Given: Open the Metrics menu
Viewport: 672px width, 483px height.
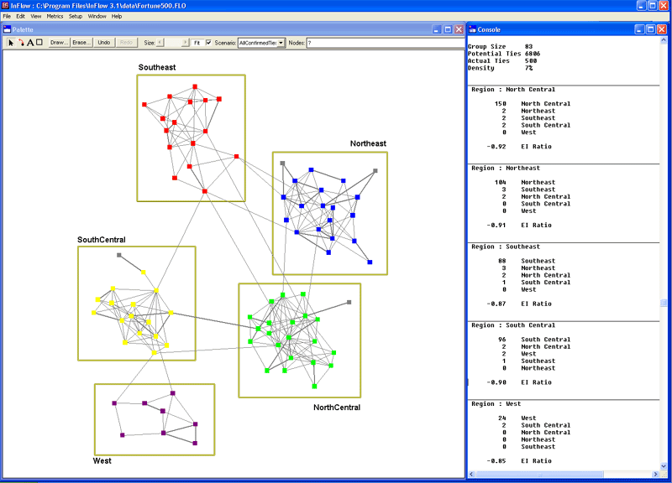Looking at the screenshot, I should coord(55,16).
